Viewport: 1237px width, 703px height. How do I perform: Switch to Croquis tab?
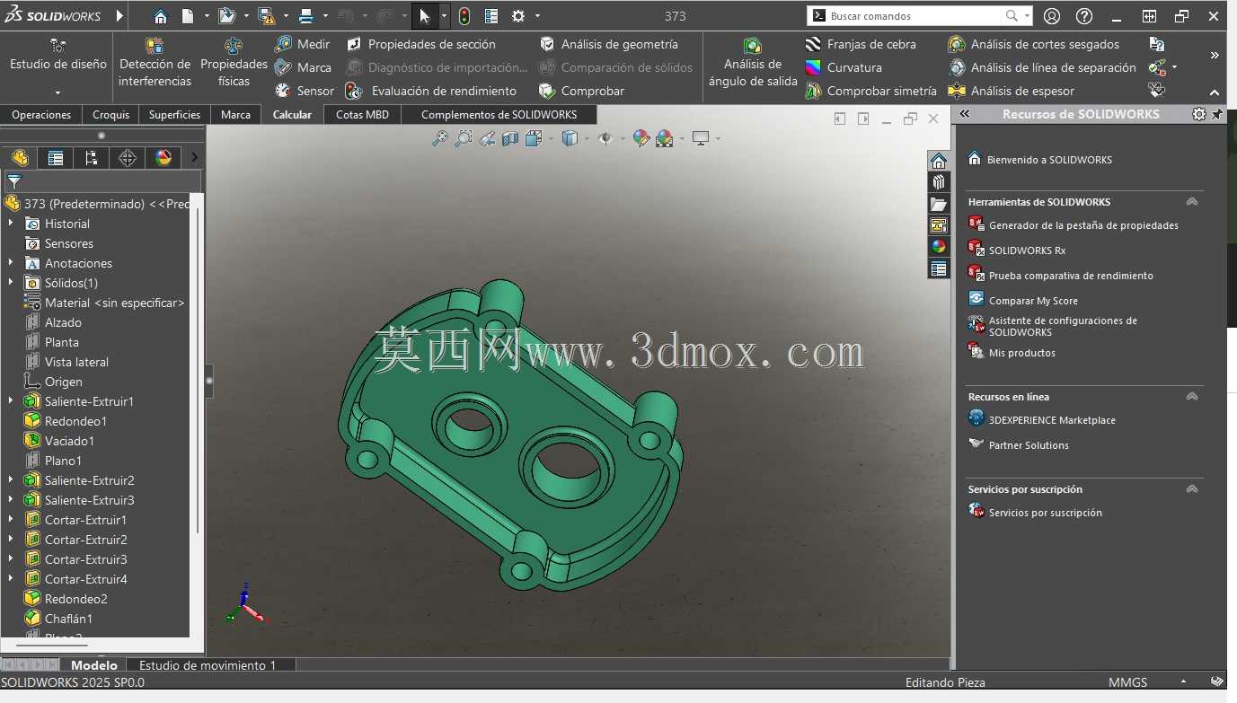coord(110,115)
